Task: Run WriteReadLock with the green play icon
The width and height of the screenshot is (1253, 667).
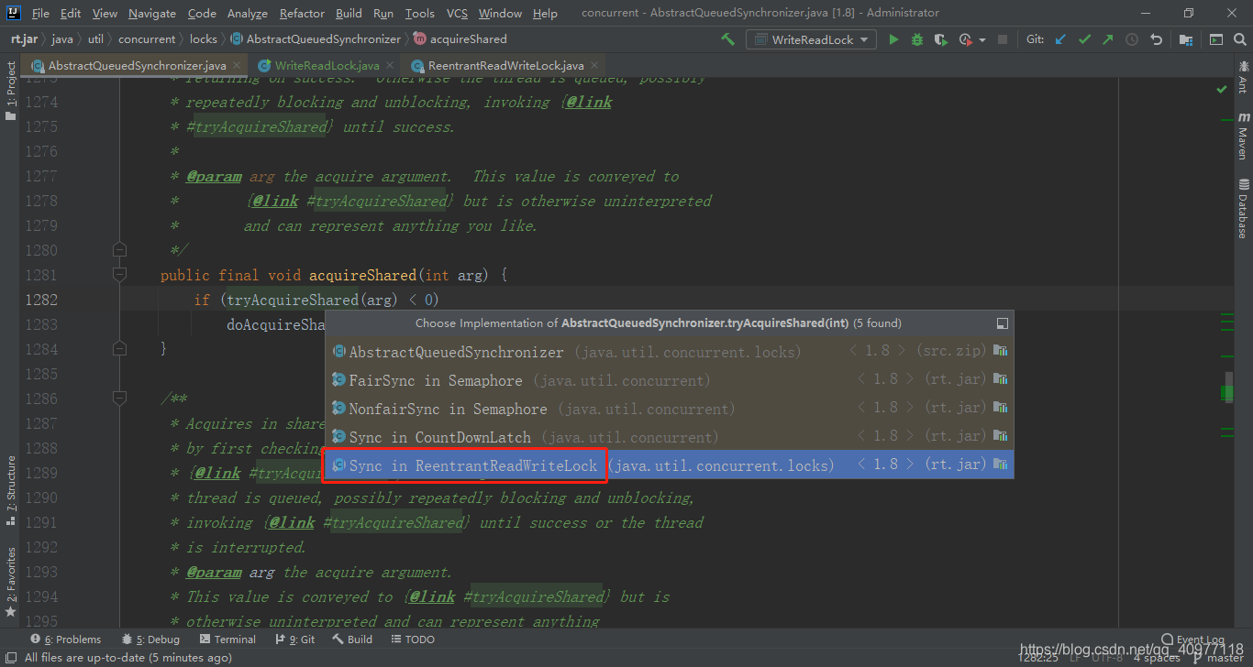Action: click(893, 39)
